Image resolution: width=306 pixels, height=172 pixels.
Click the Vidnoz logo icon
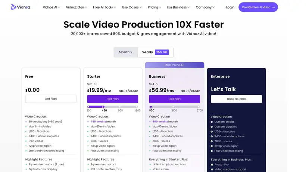(x=13, y=7)
